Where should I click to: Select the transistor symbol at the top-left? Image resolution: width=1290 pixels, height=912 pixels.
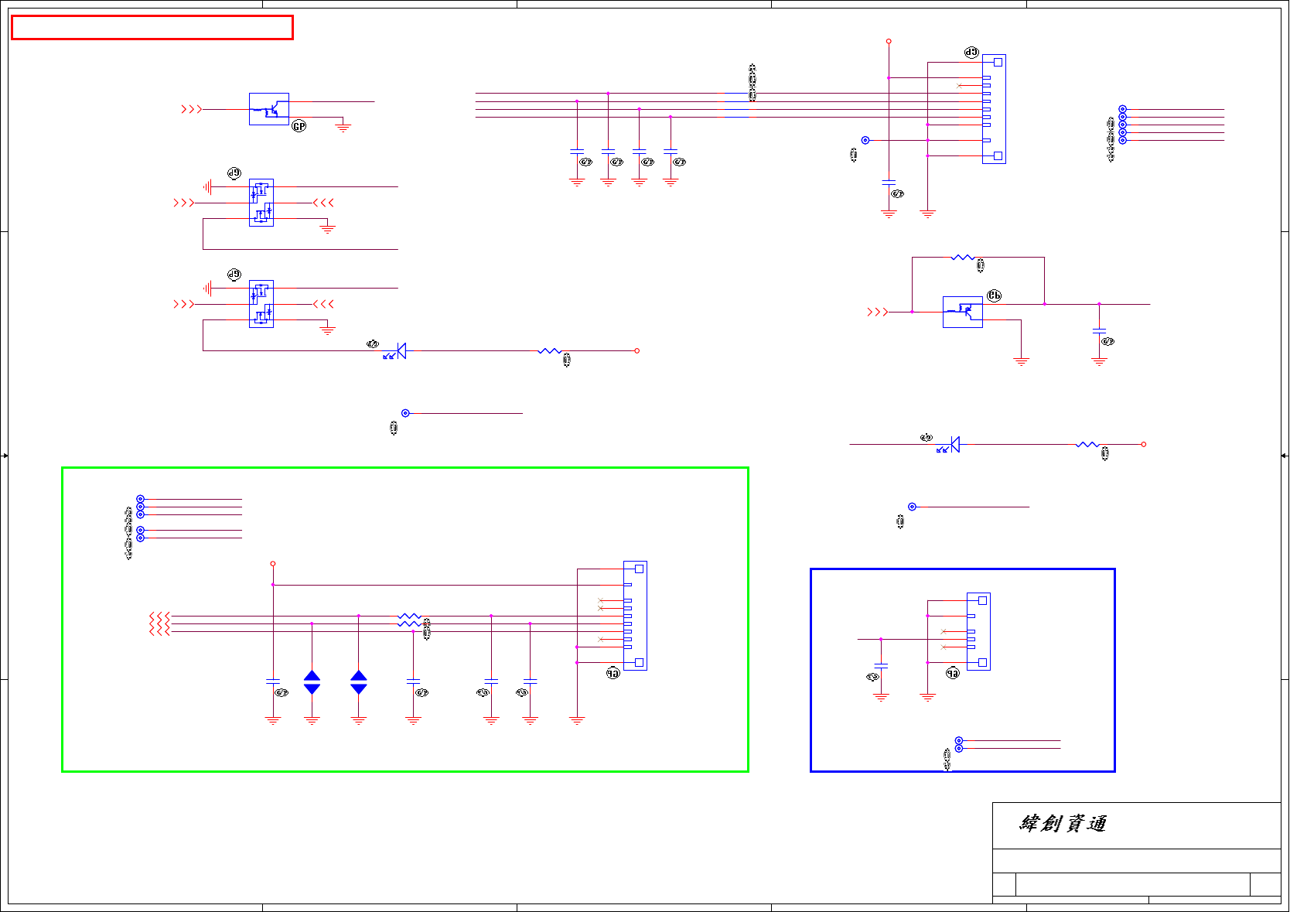[x=269, y=109]
